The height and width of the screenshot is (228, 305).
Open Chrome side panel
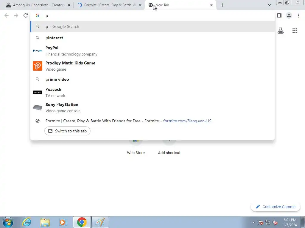click(x=279, y=15)
